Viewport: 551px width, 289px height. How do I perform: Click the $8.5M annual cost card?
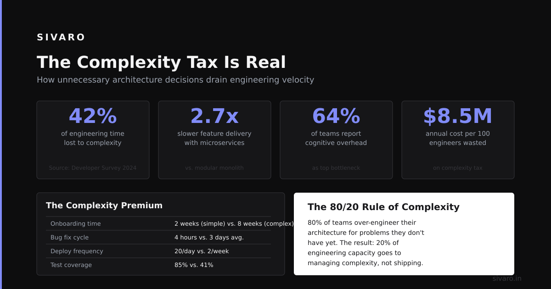(458, 140)
